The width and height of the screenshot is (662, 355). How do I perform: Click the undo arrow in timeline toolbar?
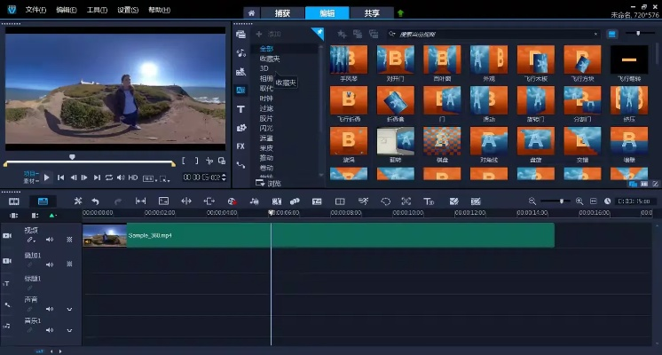tap(96, 201)
